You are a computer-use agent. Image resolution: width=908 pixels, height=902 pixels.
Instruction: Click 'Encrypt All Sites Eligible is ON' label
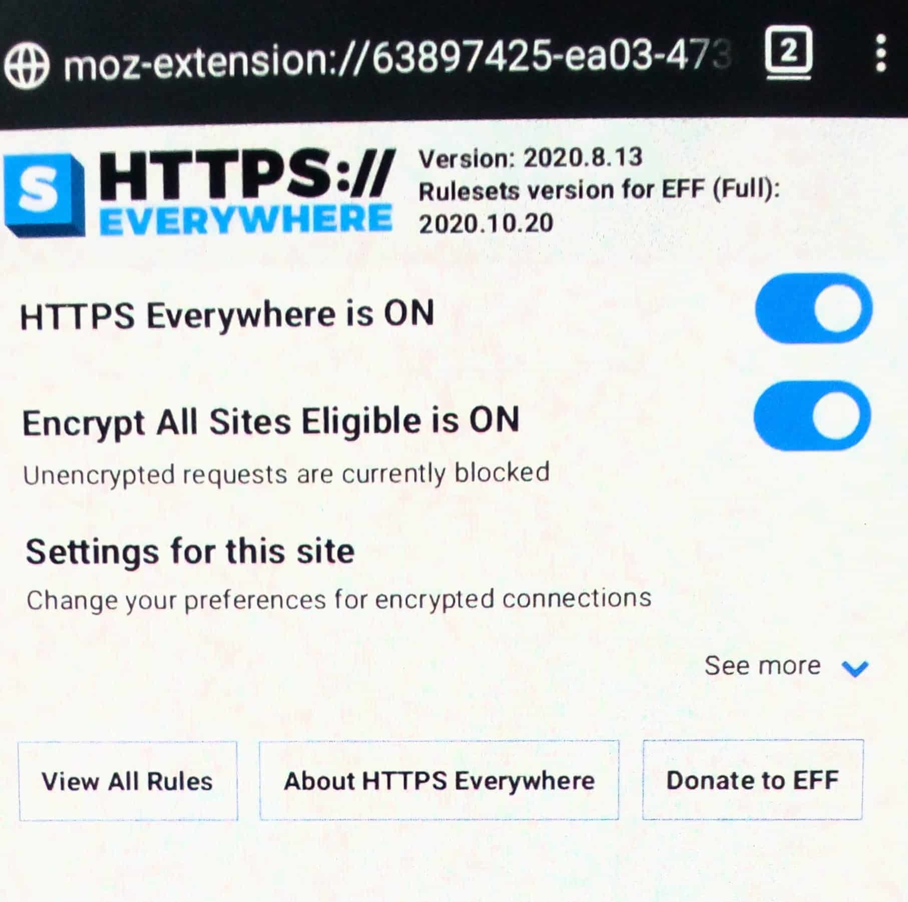(x=271, y=422)
